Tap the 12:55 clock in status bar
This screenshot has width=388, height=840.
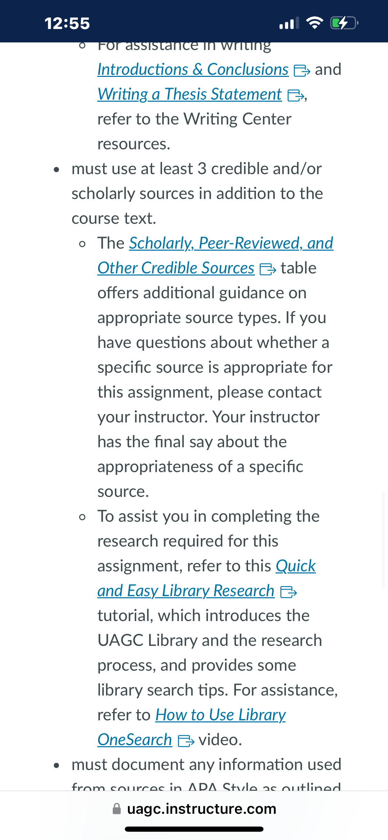click(x=67, y=23)
